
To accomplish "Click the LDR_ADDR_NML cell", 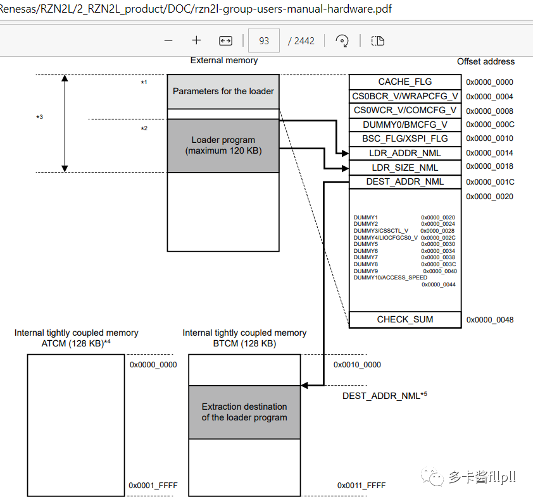I will (405, 154).
